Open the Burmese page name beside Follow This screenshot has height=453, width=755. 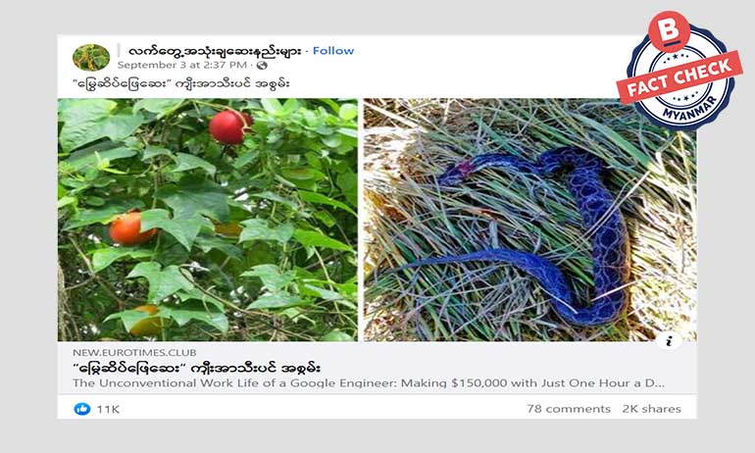(215, 51)
